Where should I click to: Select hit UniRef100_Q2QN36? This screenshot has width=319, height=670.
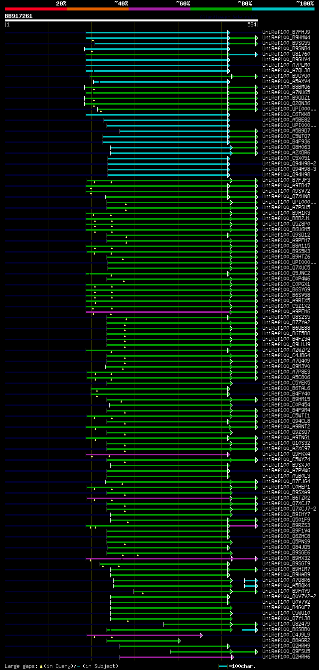[286, 103]
